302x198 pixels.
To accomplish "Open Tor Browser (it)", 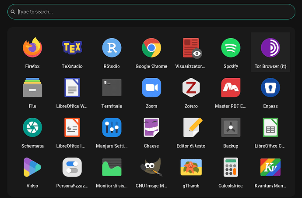I will (270, 47).
